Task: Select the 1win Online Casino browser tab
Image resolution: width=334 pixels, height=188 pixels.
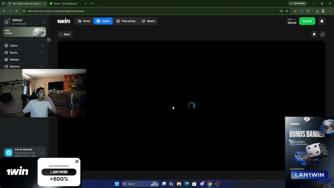Action: point(27,4)
